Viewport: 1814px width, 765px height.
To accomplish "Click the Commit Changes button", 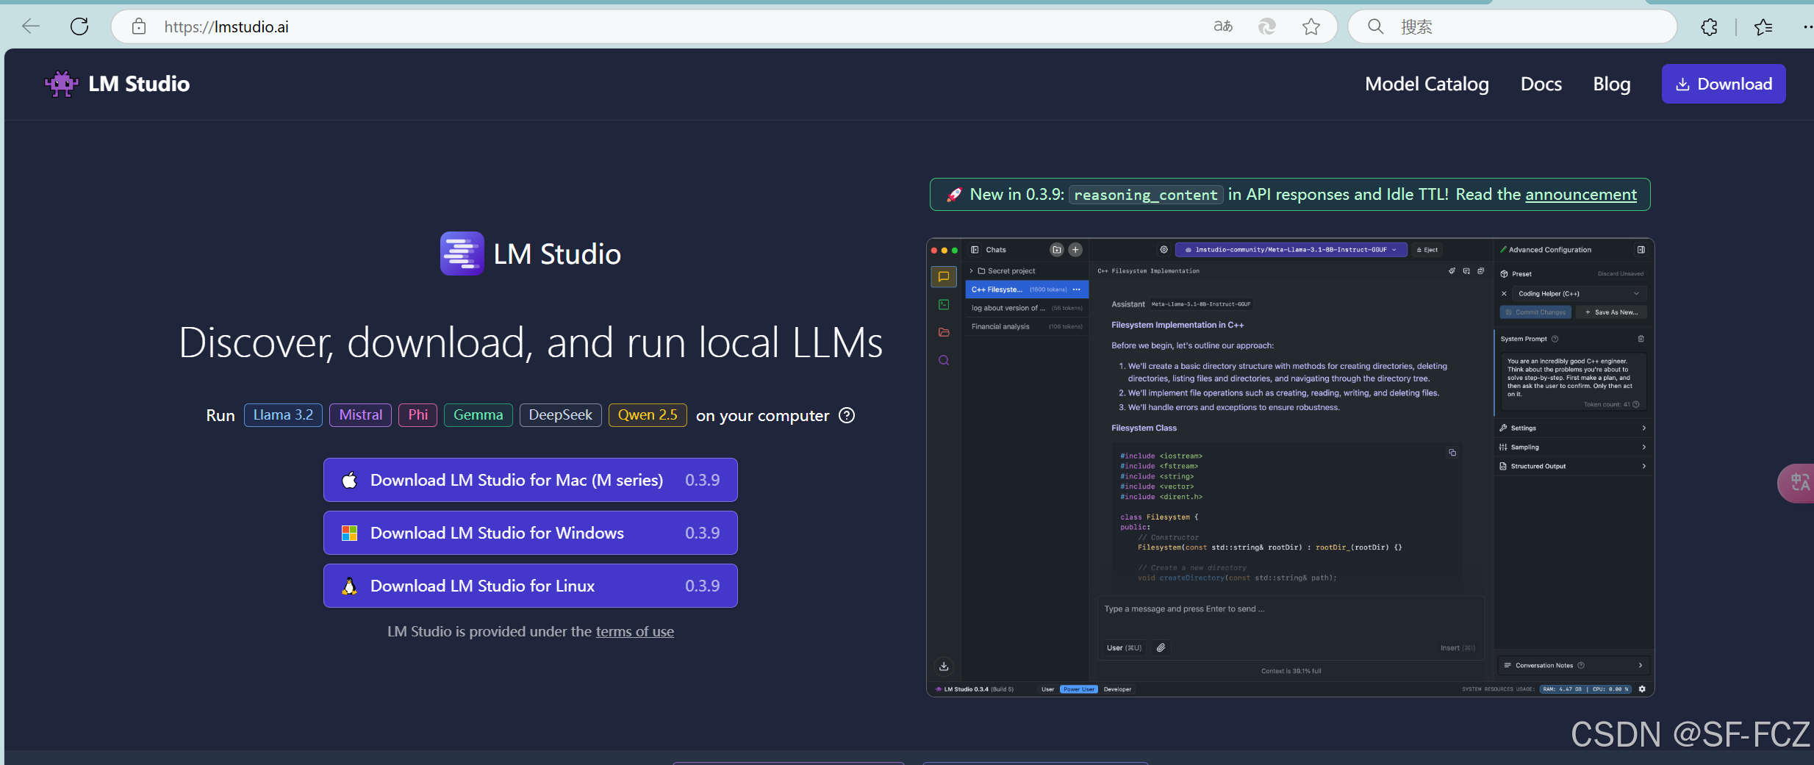I will pyautogui.click(x=1535, y=312).
